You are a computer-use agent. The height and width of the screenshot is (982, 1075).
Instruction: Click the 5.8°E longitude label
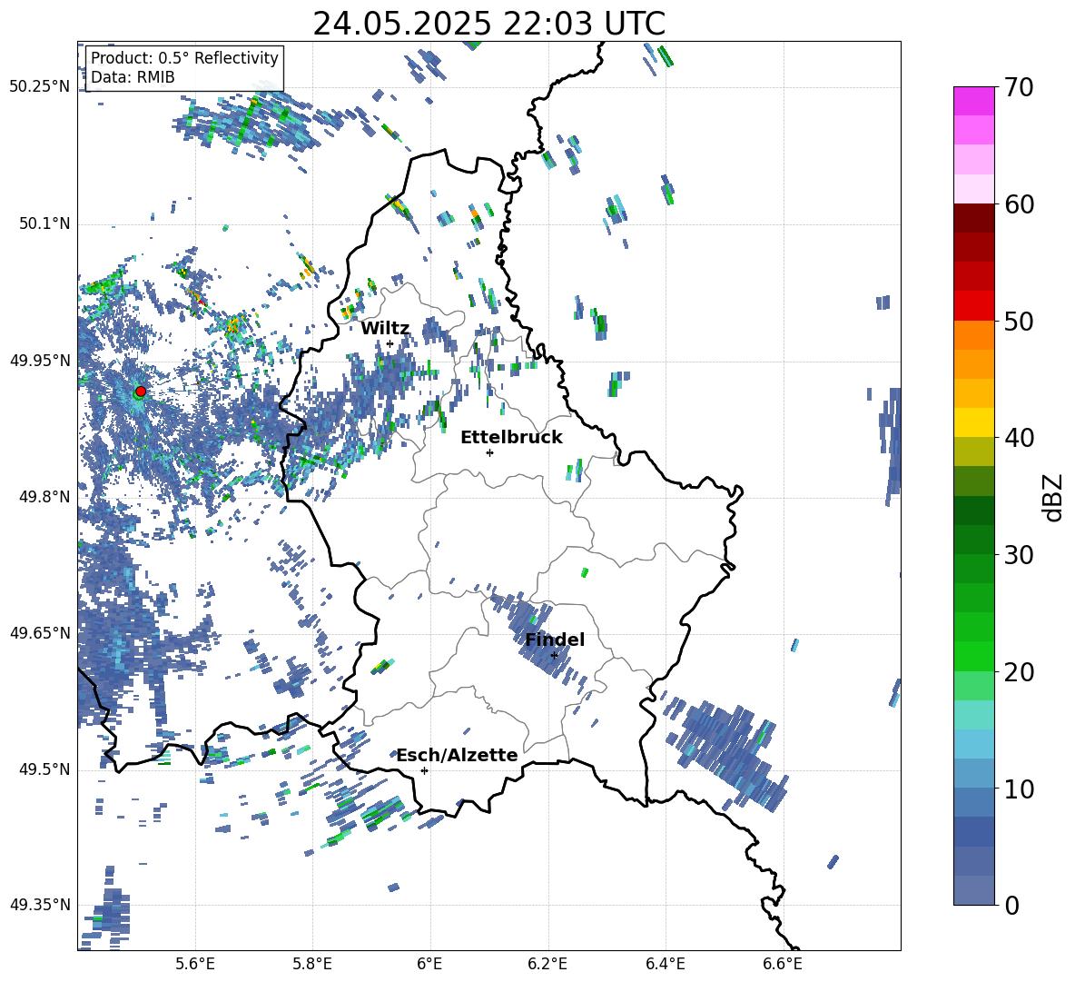pos(312,964)
